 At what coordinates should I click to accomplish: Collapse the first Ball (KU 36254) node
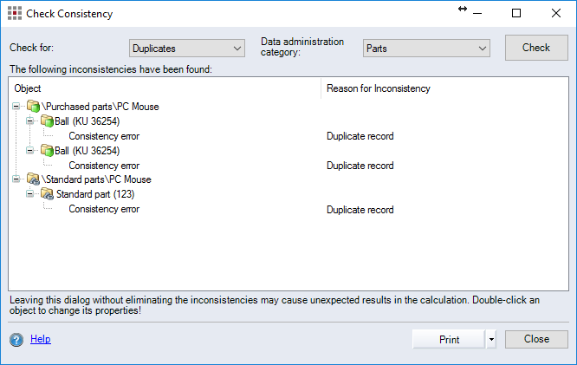(x=30, y=121)
